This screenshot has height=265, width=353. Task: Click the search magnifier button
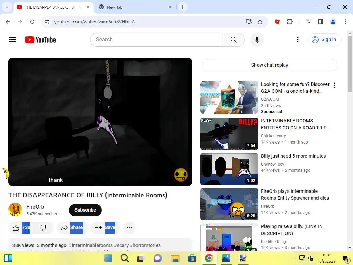click(x=234, y=40)
